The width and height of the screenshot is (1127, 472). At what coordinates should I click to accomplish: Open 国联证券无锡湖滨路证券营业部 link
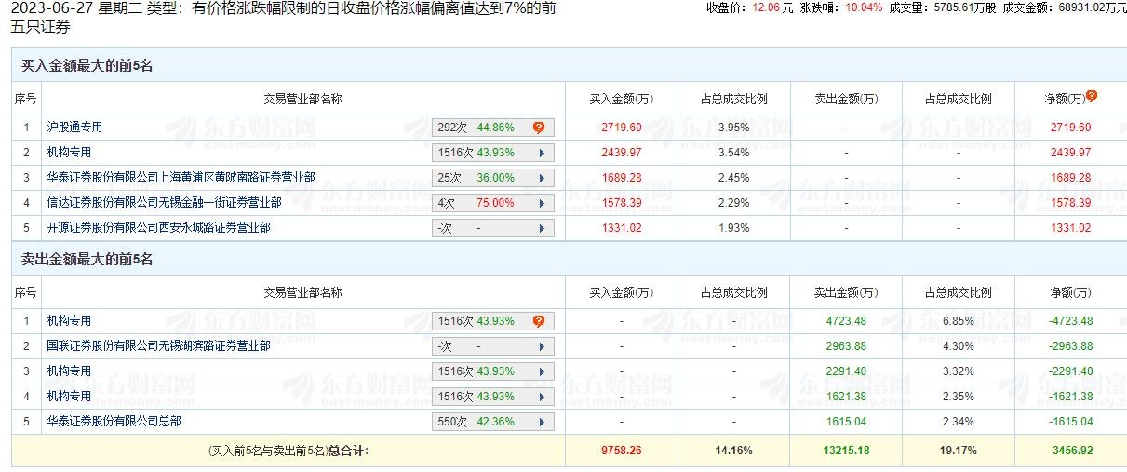(158, 346)
